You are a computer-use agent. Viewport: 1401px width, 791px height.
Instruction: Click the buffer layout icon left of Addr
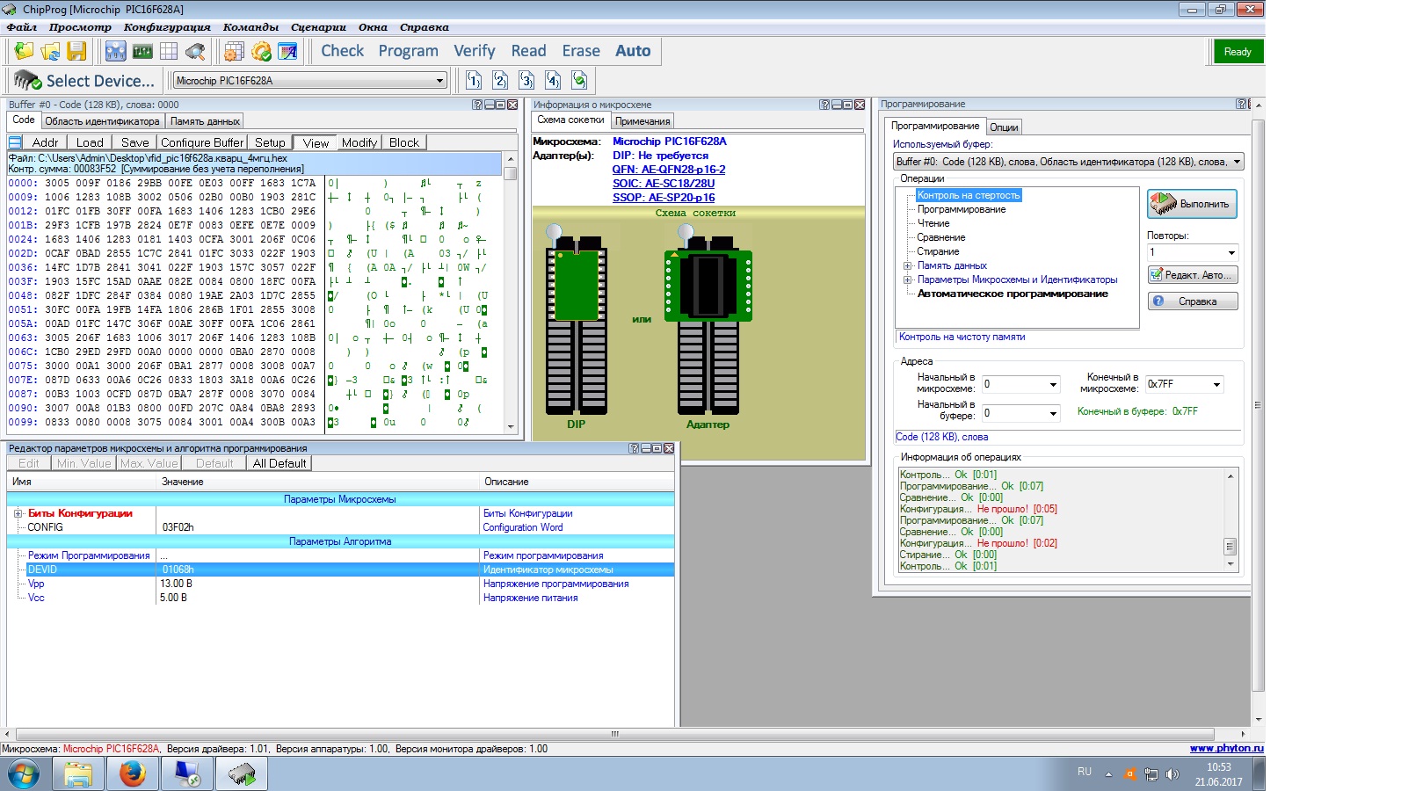point(15,142)
